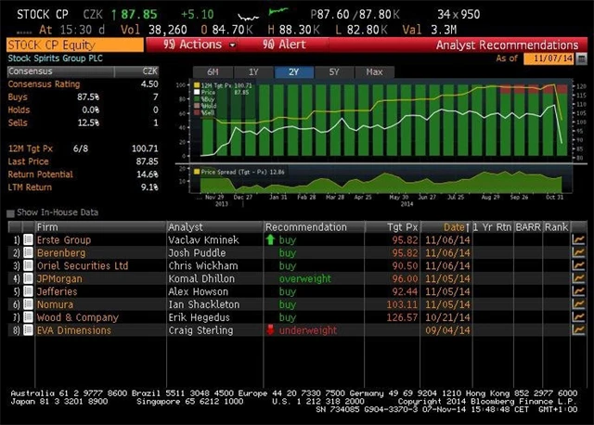594x425 pixels.
Task: Click chart icon in Jefferies row
Action: (x=578, y=291)
